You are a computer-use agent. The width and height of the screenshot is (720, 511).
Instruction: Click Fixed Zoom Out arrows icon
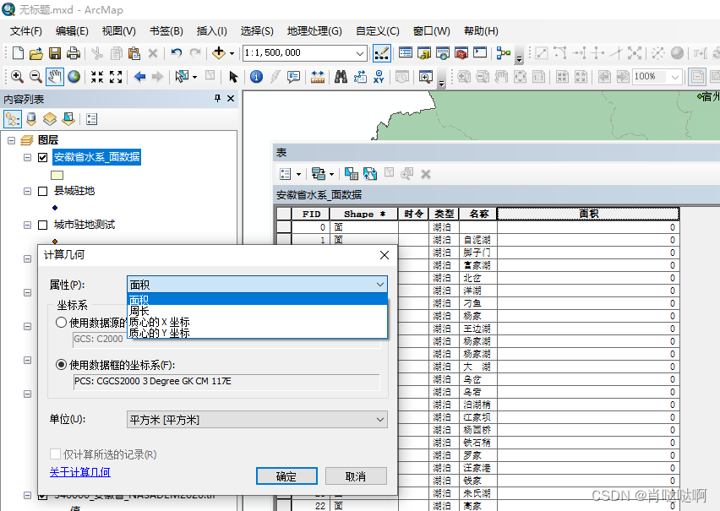point(116,77)
